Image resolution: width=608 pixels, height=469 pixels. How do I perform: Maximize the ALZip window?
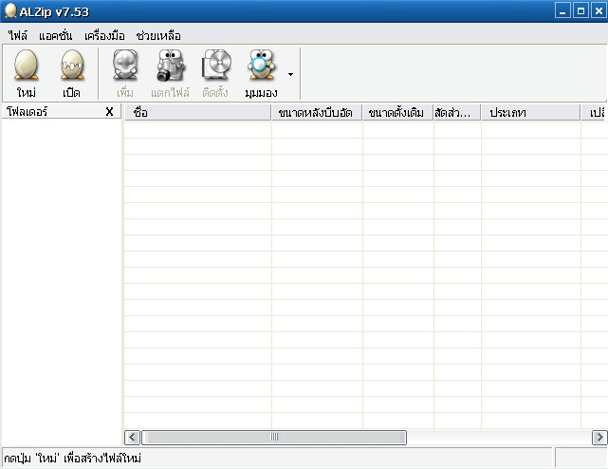coord(580,10)
